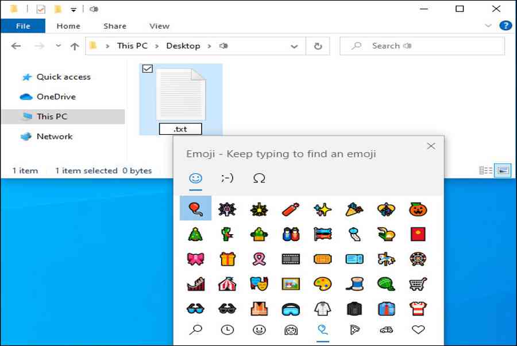Open the Share ribbon tab
This screenshot has width=517, height=346.
click(115, 26)
